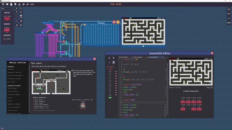232x130 pixels.
Task: Click code line 13 label FIND_OPEN
Action: [x=132, y=85]
